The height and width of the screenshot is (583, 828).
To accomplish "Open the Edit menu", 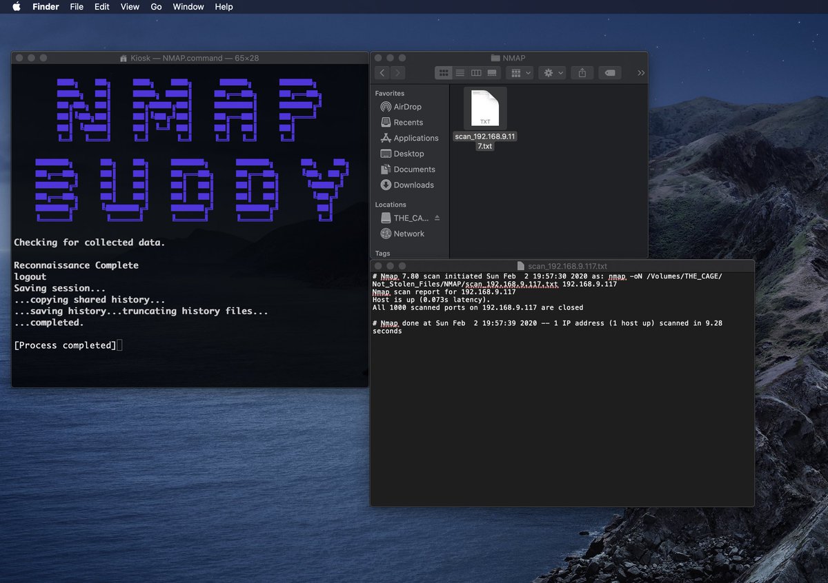I will pos(102,7).
